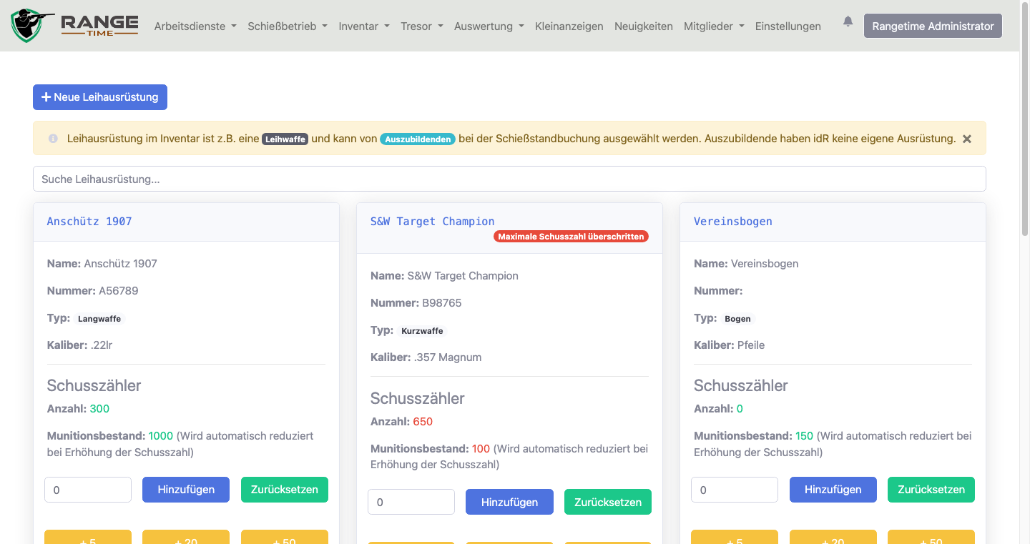This screenshot has height=544, width=1030.
Task: Select Kleinanzeigen in the navigation bar
Action: (x=569, y=26)
